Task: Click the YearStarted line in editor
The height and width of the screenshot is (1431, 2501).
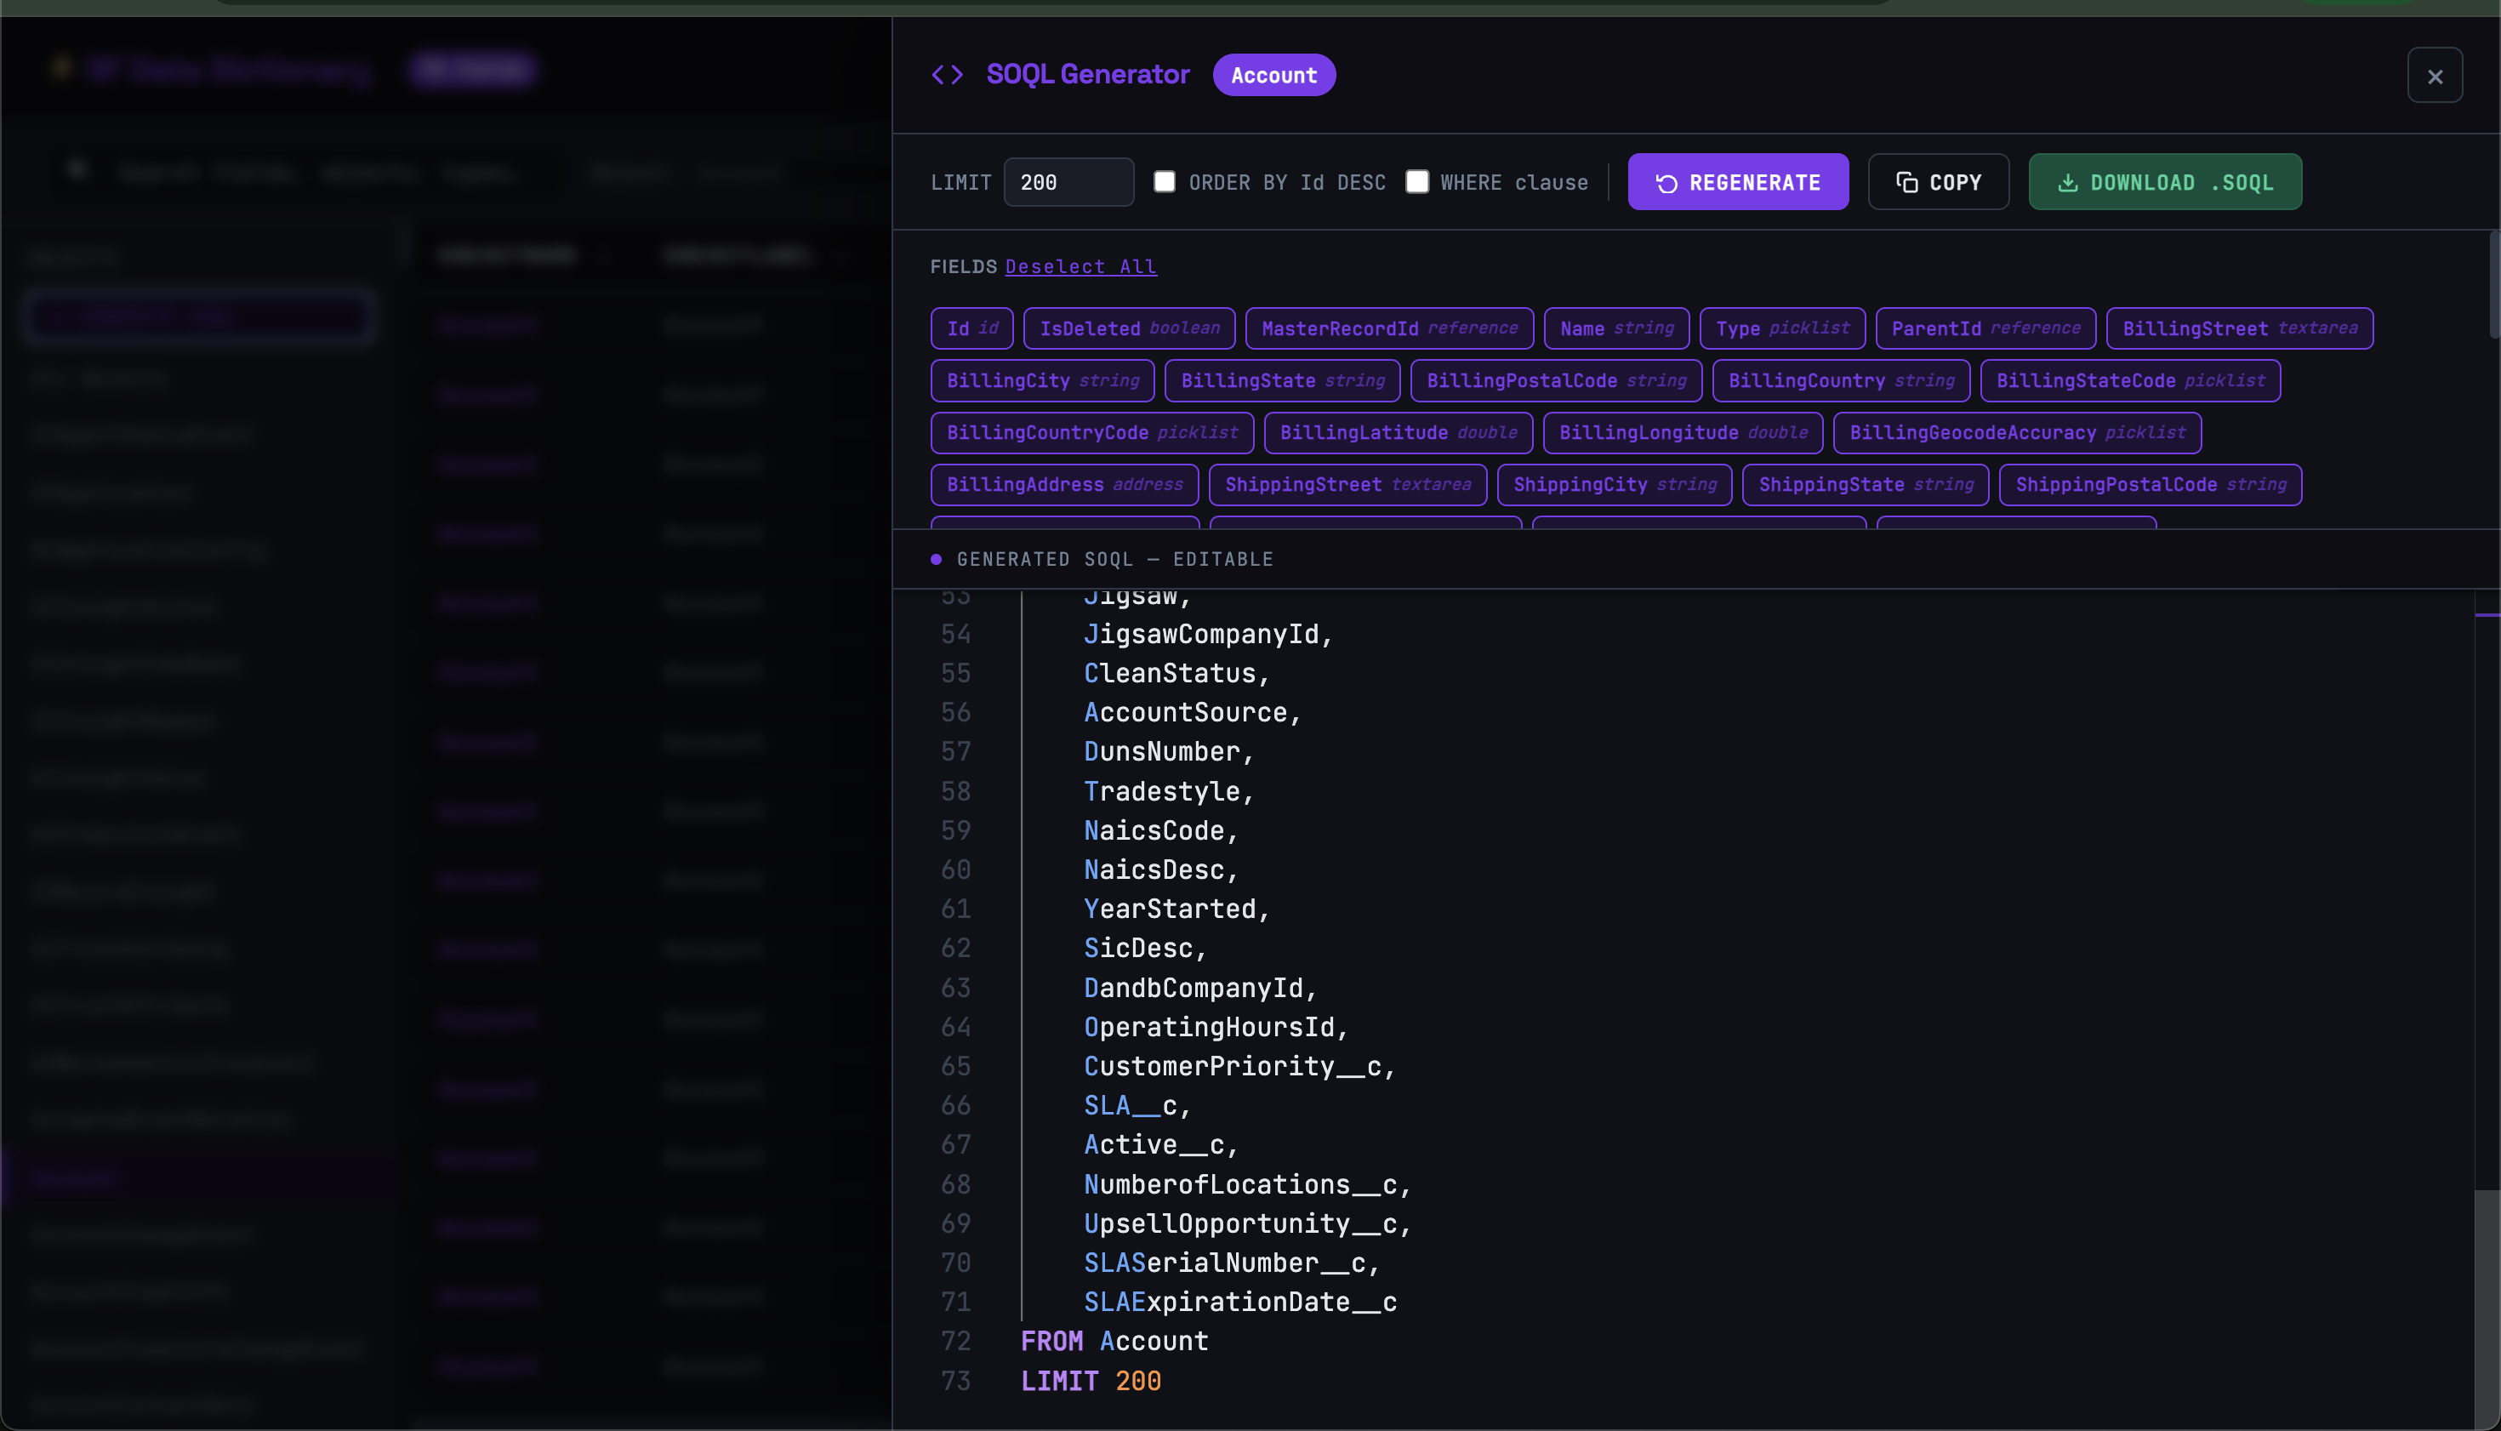Action: (1176, 909)
